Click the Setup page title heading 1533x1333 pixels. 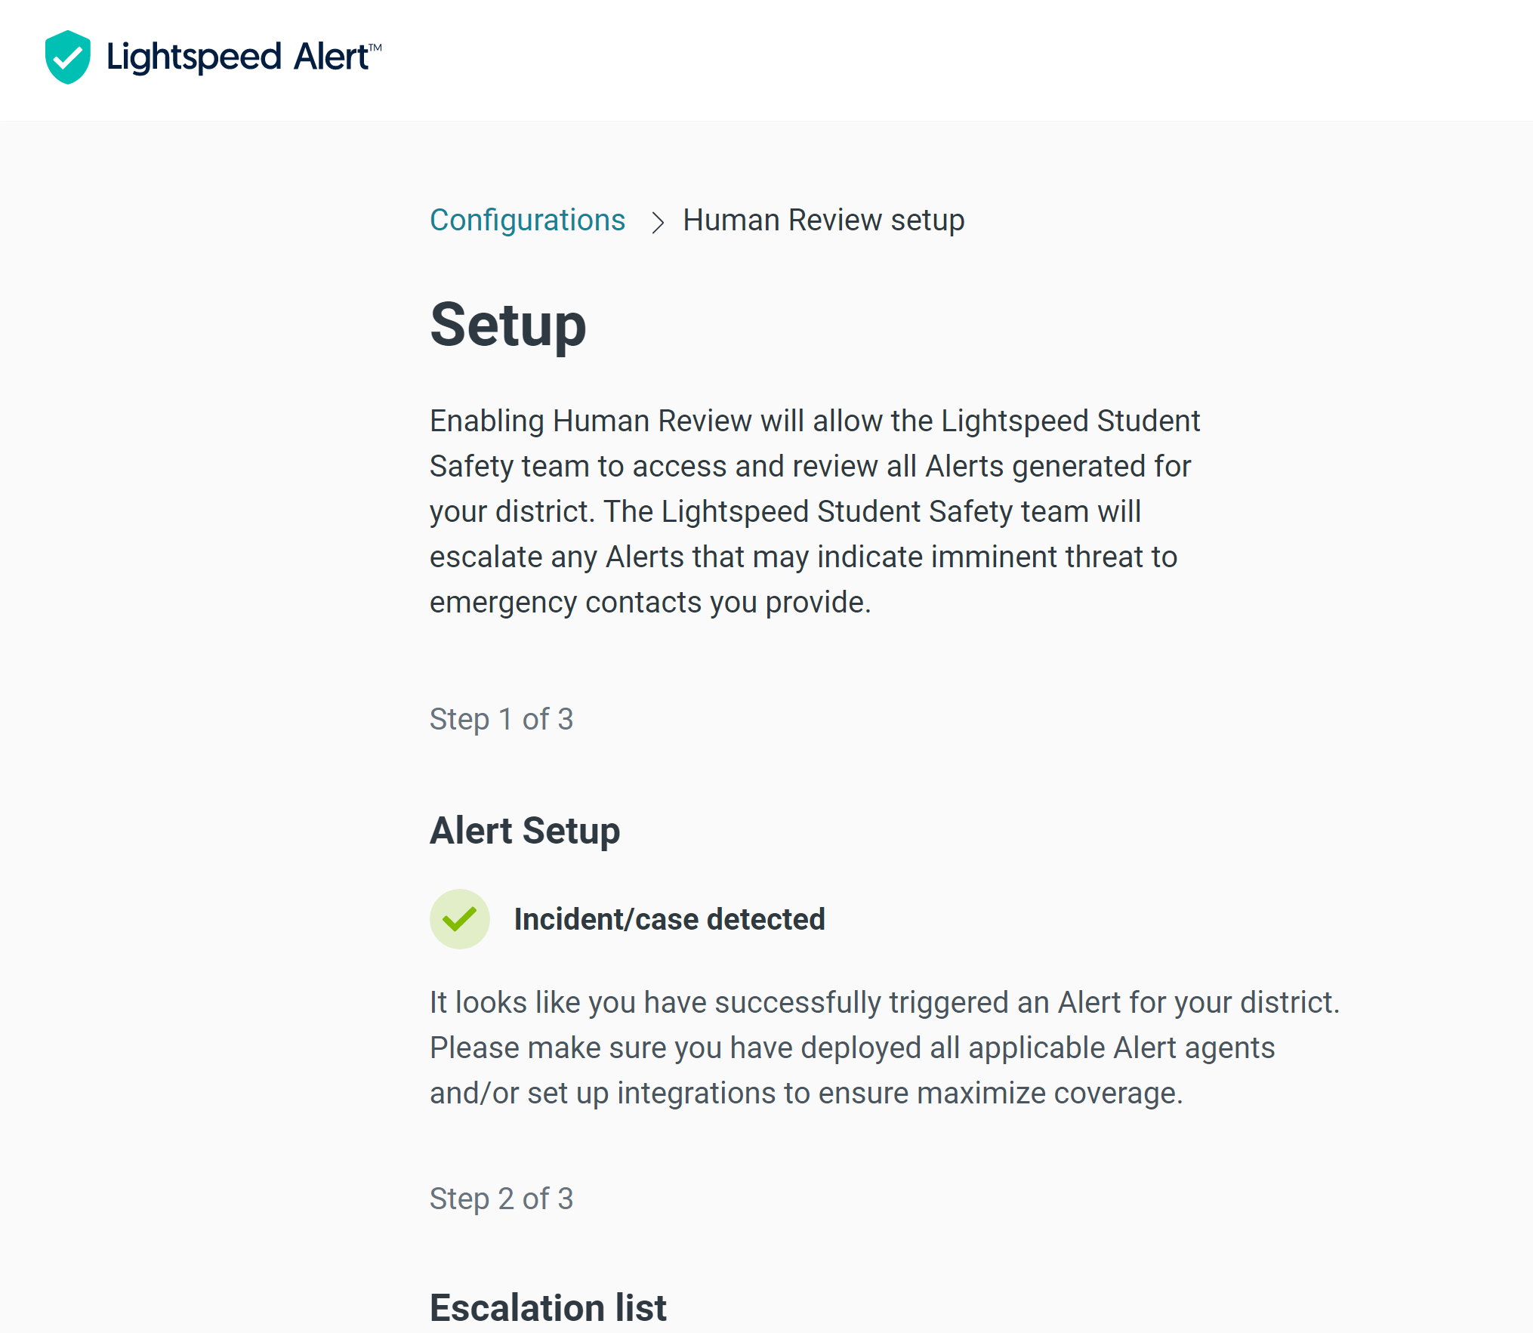tap(507, 326)
